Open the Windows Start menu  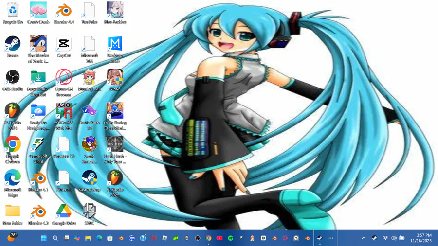[44, 238]
